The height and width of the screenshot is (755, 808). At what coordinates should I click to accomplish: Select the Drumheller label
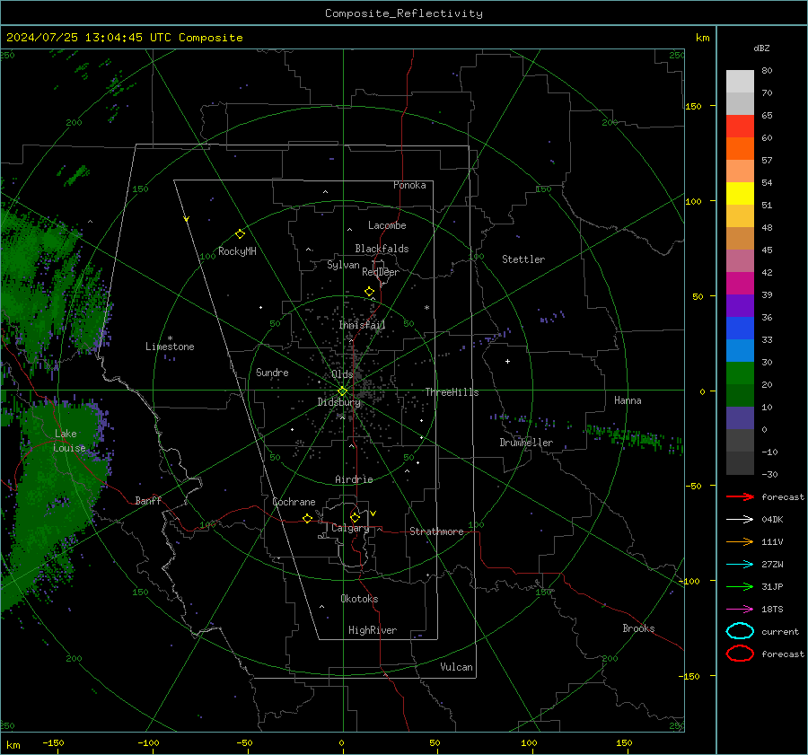pos(526,443)
